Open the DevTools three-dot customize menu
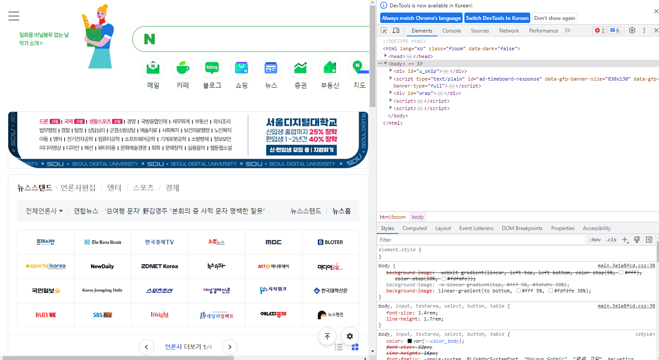The height and width of the screenshot is (360, 659). pos(644,30)
